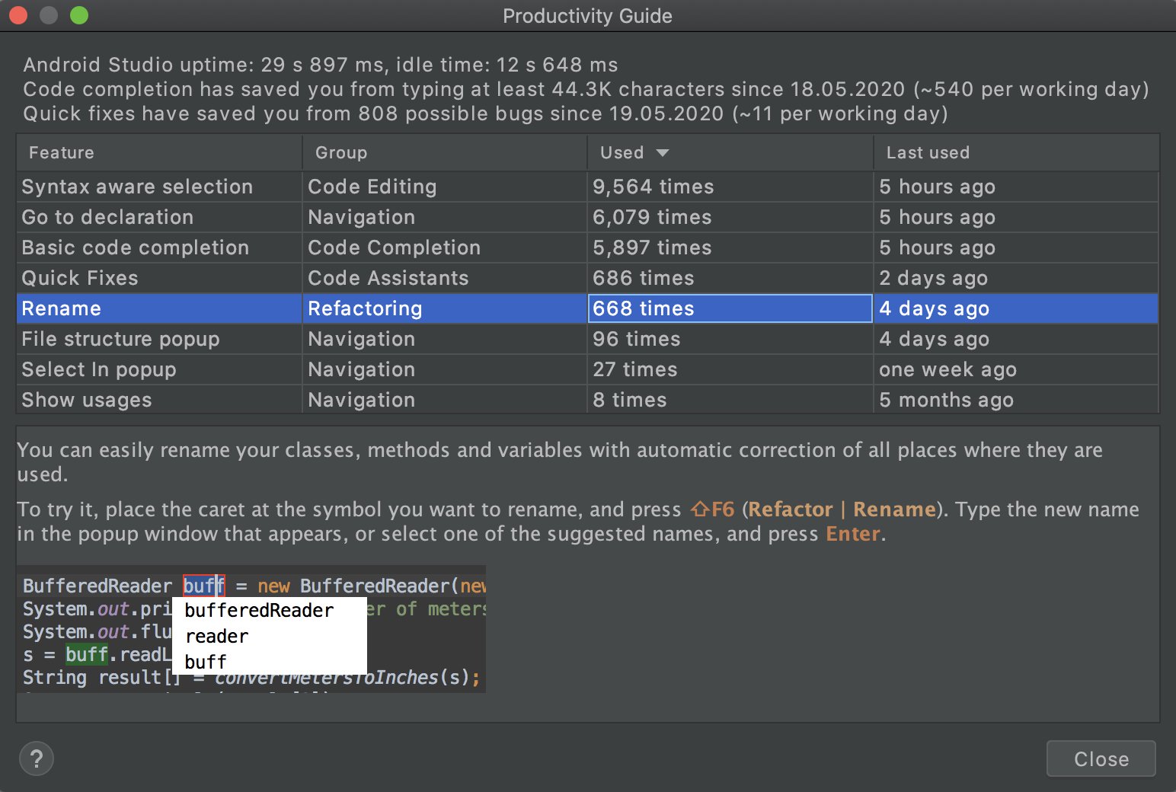1176x792 pixels.
Task: Select the File structure popup row
Action: 120,339
